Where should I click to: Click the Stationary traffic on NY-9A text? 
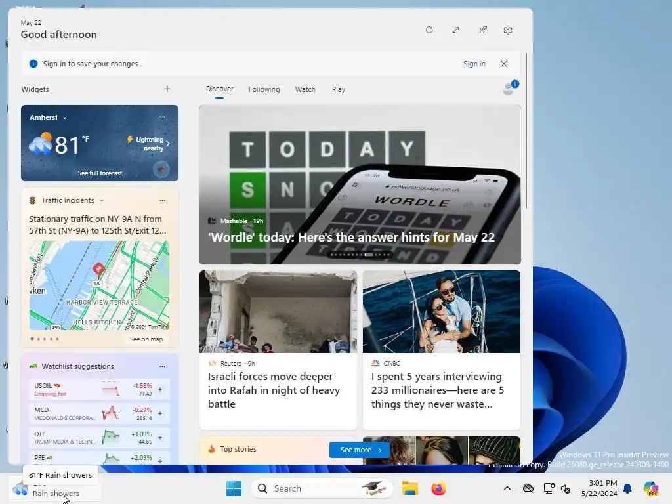coord(97,224)
